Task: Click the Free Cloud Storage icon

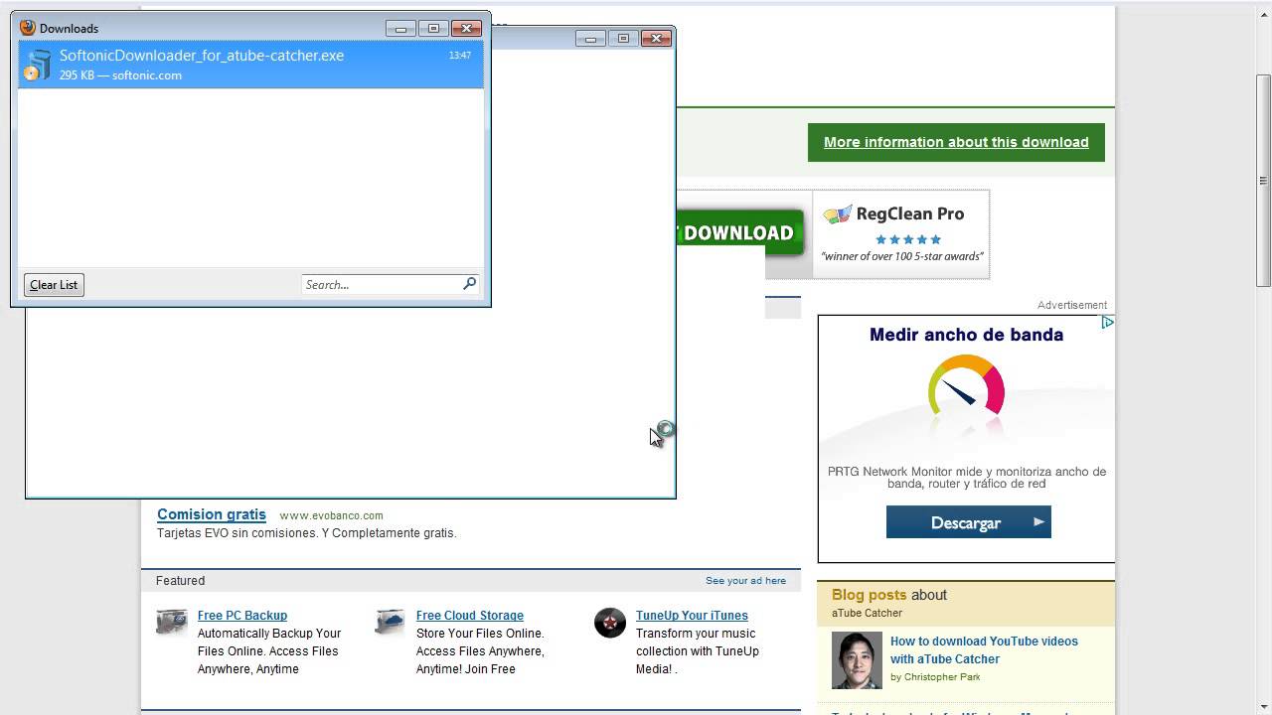Action: (390, 622)
